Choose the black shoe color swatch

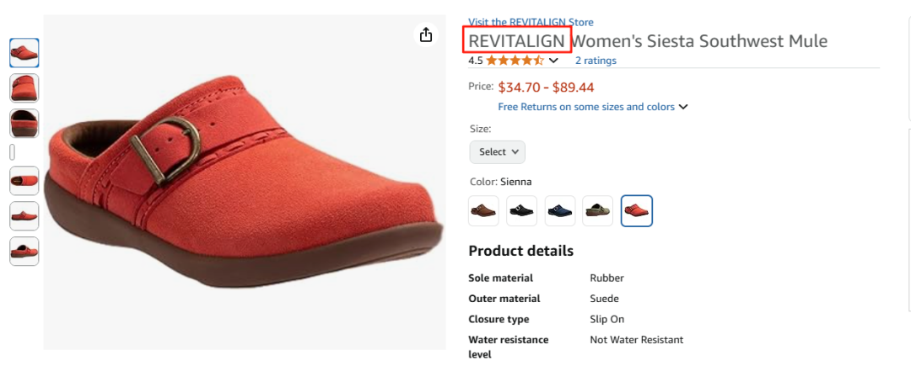[x=521, y=210]
